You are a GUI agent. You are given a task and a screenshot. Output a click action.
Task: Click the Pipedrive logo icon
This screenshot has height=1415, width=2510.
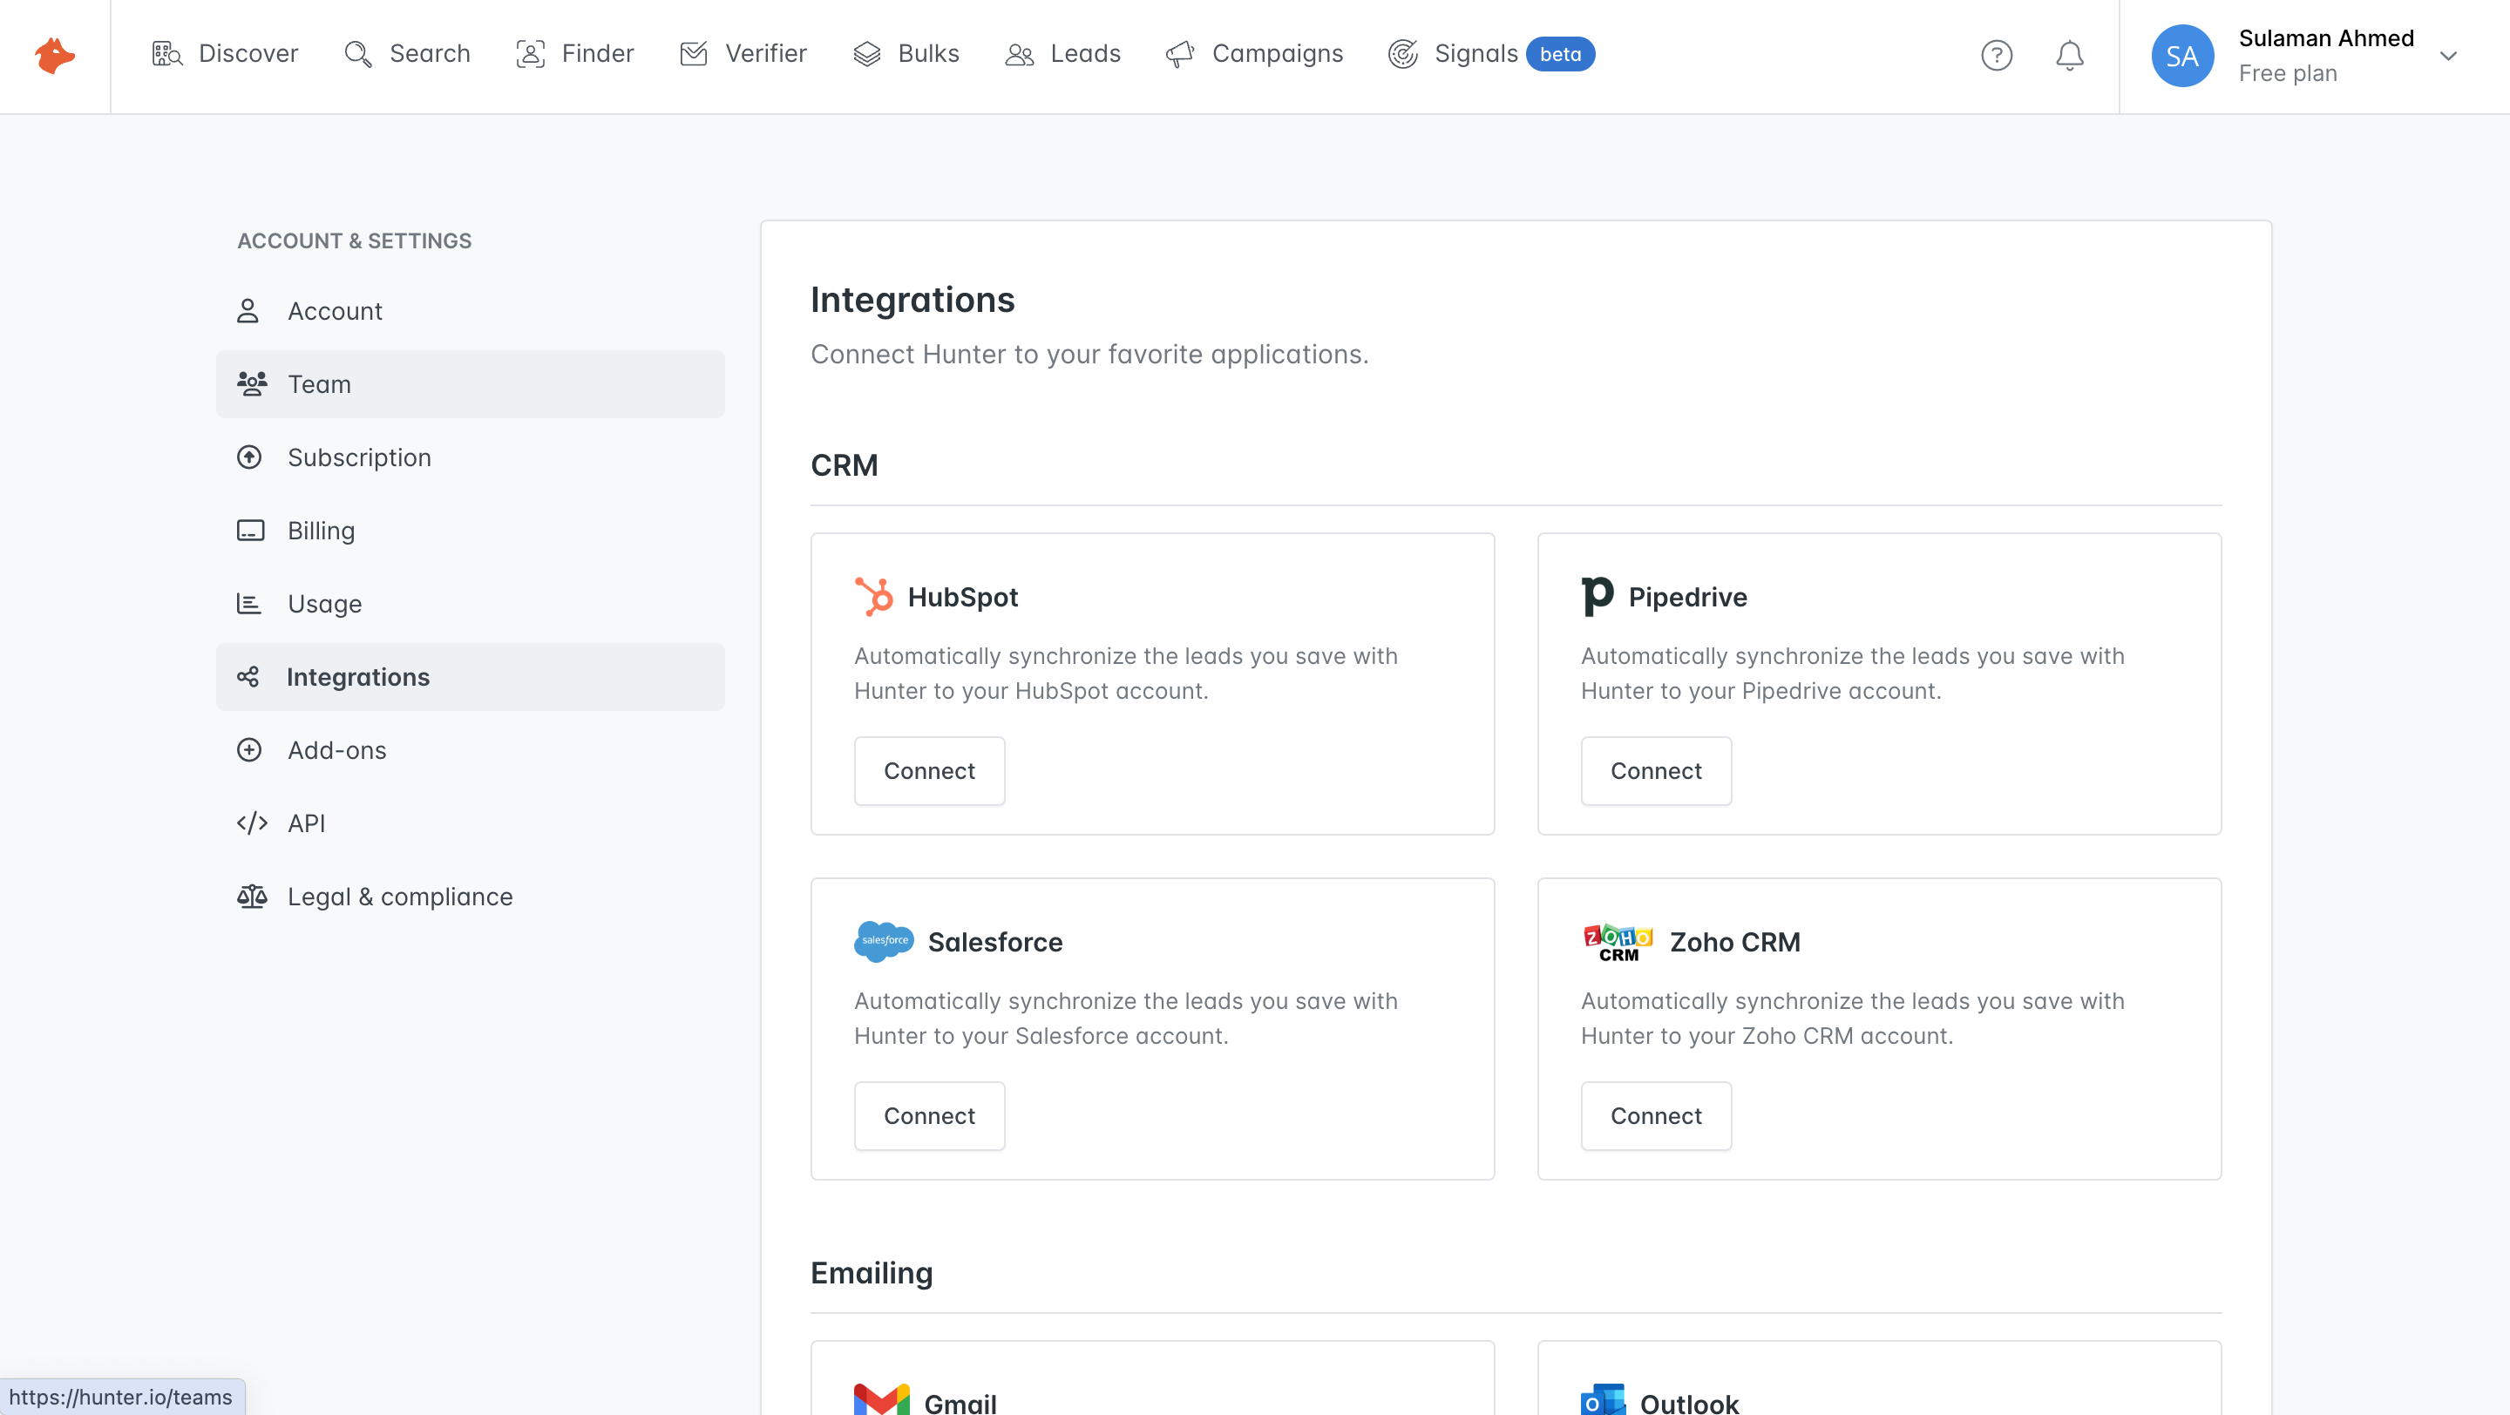1597,596
